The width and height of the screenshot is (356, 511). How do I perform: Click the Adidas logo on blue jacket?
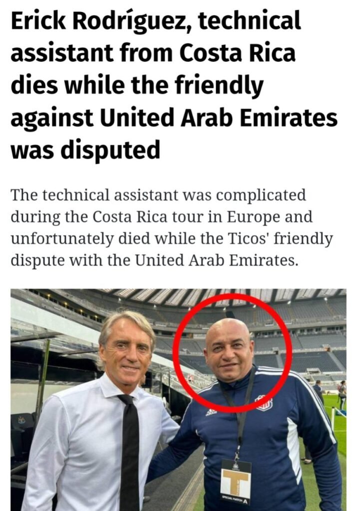(211, 412)
